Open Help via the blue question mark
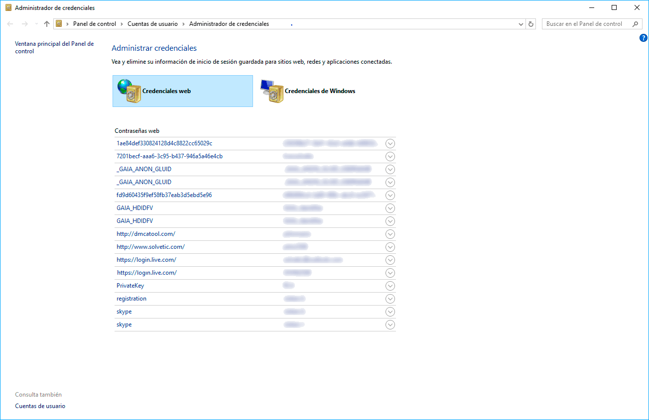649x420 pixels. click(643, 38)
